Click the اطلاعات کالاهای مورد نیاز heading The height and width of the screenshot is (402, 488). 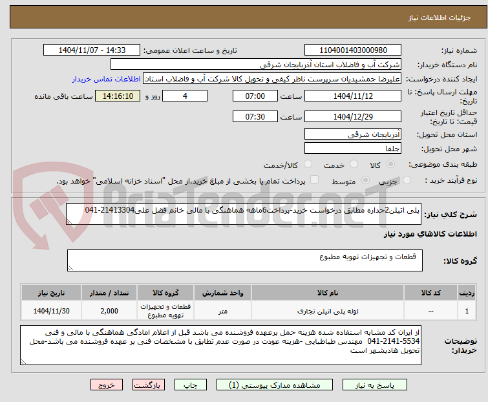tap(430, 234)
